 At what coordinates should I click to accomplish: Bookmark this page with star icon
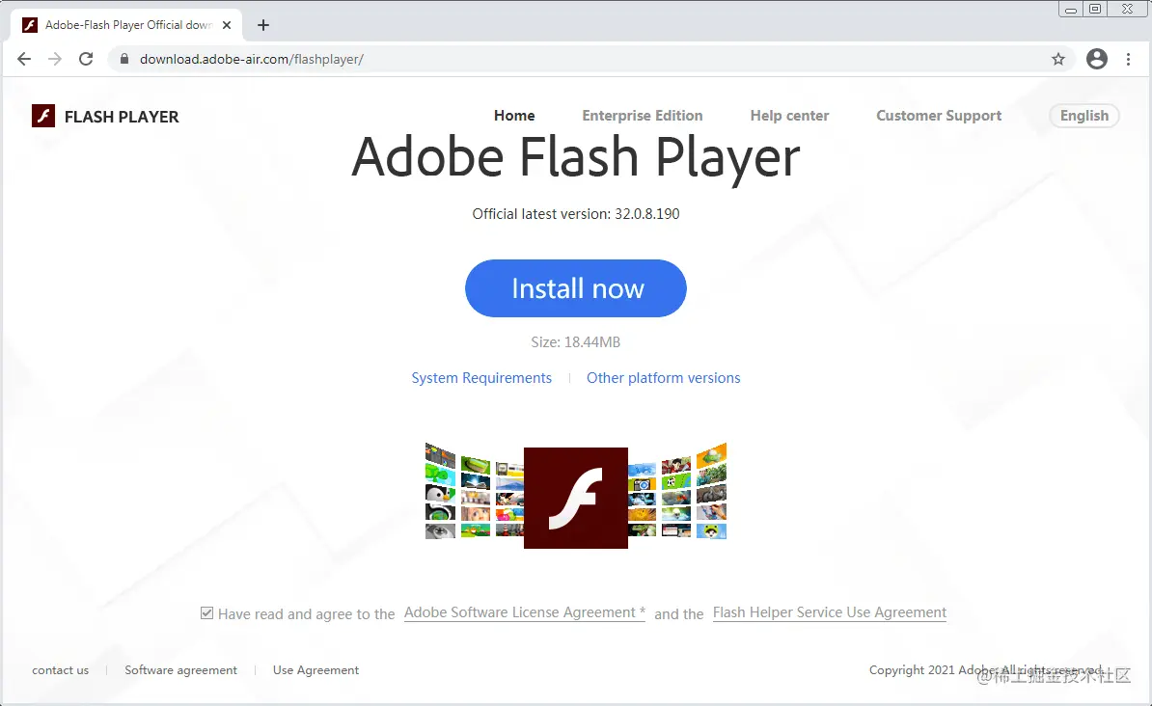pos(1058,59)
